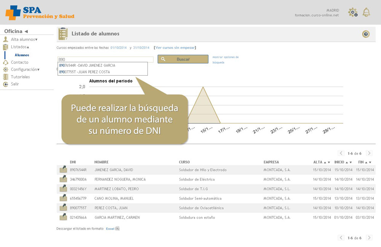The width and height of the screenshot is (381, 247).
Task: Sort ALTA column descending
Action: click(329, 162)
